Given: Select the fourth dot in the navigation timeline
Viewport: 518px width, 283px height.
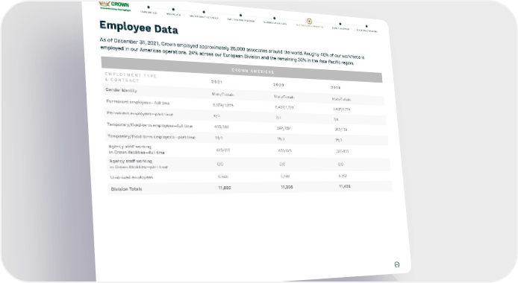Looking at the screenshot, I should click(240, 15).
